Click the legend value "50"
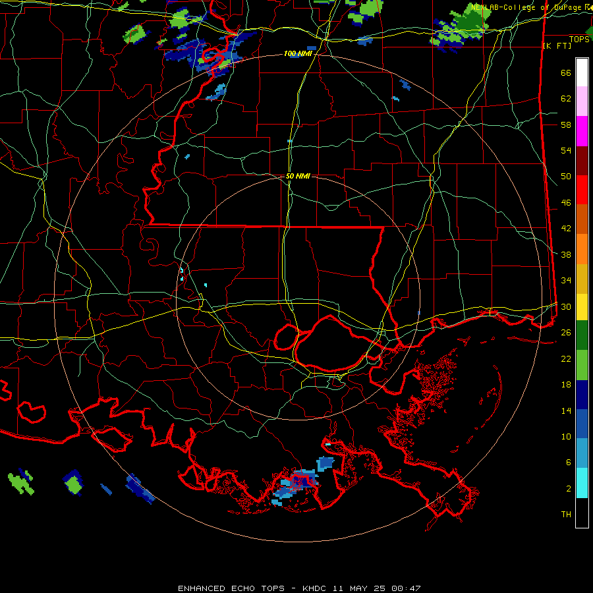This screenshot has height=593, width=593. (x=566, y=177)
